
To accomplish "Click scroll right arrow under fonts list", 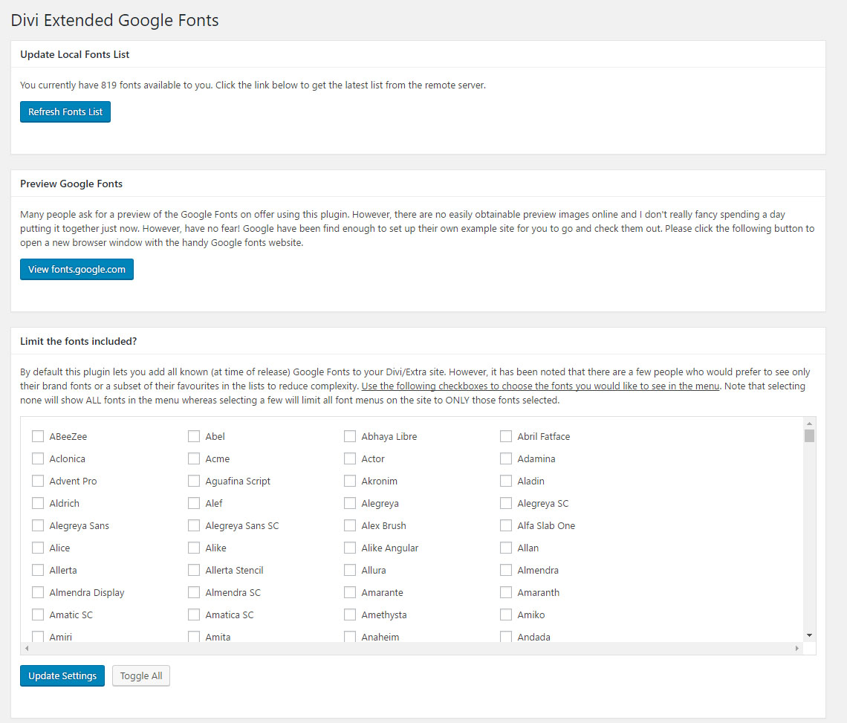I will click(798, 649).
